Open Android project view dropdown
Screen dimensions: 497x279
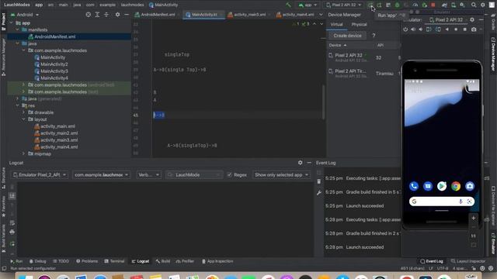[25, 15]
